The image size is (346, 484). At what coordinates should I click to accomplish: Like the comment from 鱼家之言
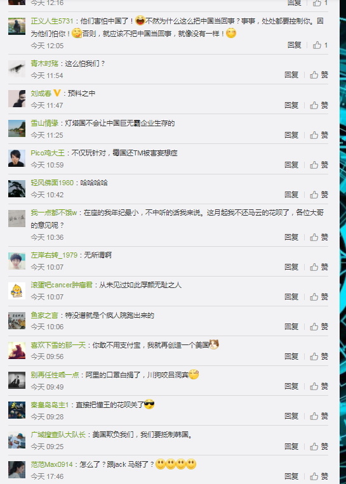(319, 327)
